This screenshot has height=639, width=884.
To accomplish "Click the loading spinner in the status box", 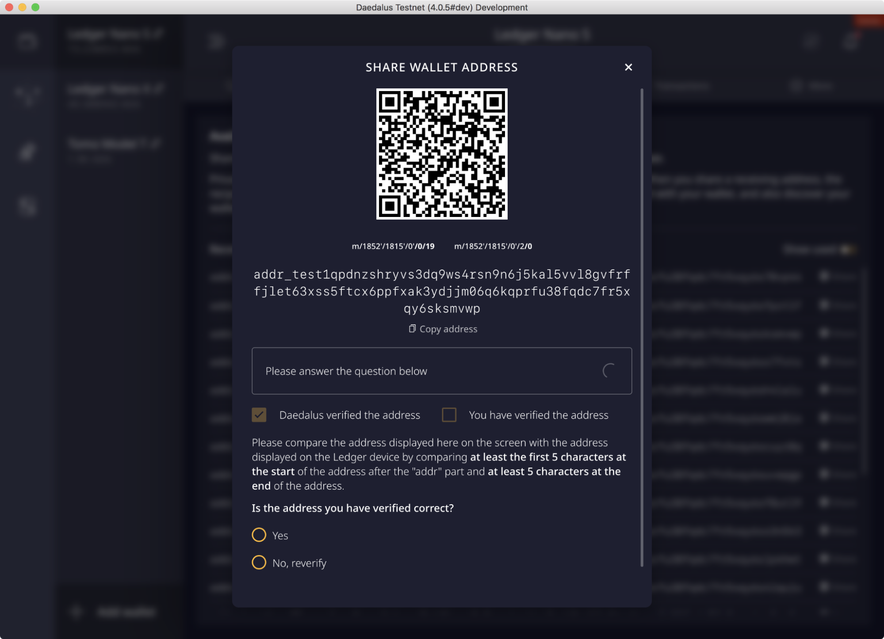I will 609,371.
